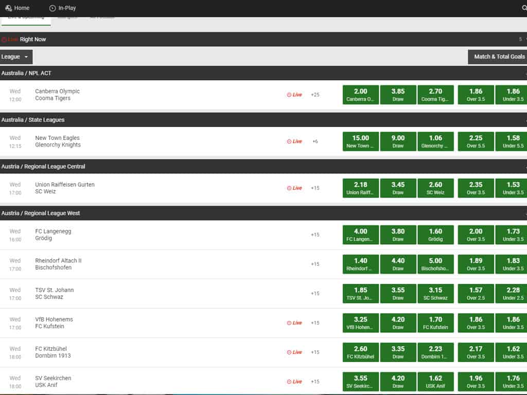Screen dimensions: 527x395
Task: Bet on Bischofshofen at 5.00
Action: click(x=435, y=264)
